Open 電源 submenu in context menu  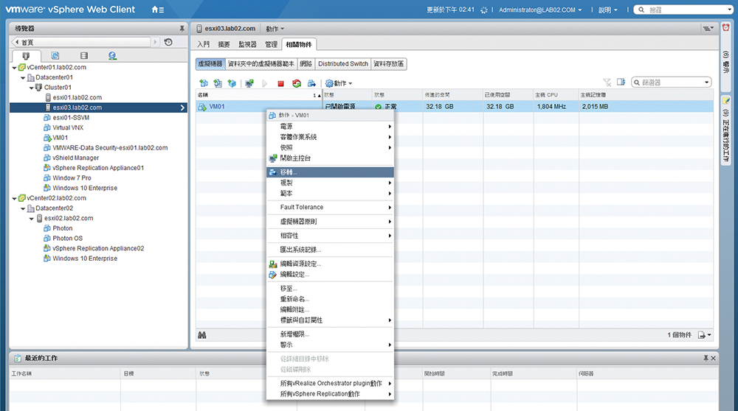[330, 127]
